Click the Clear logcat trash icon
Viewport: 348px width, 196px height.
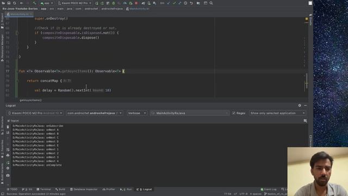coord(8,127)
